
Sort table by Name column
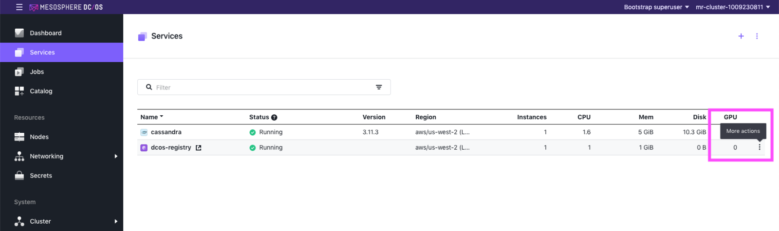click(151, 117)
